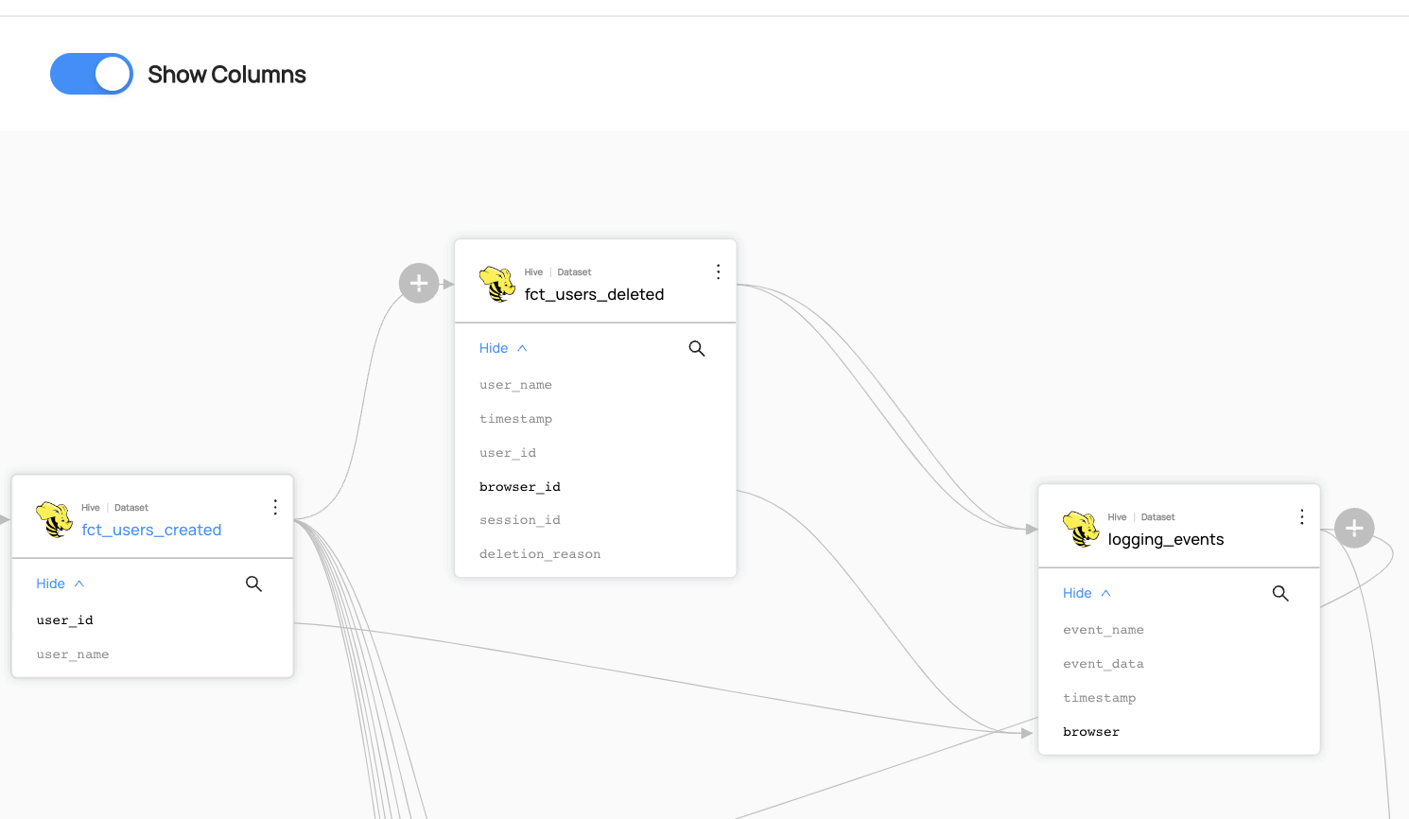This screenshot has height=819, width=1409.
Task: Open the three-dot menu on logging_events
Action: [1301, 516]
